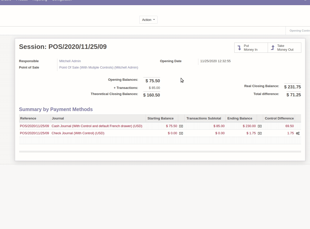Sort by the Reference column header

coord(35,118)
